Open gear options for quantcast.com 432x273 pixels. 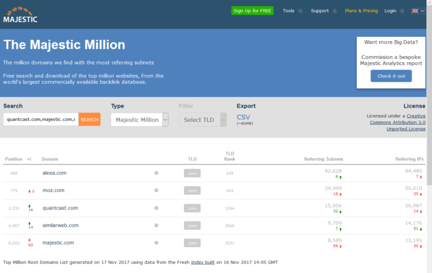coord(156,208)
